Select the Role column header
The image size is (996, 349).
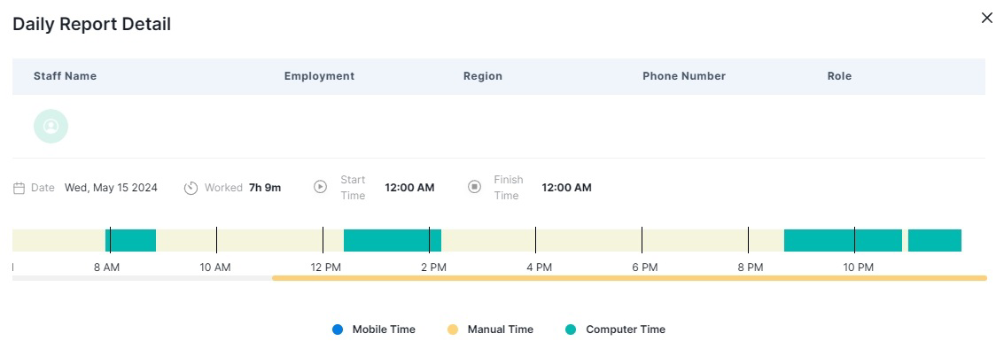point(839,76)
